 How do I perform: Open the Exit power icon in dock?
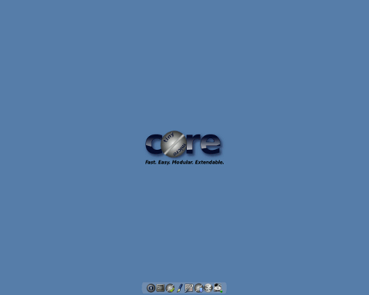point(151,288)
